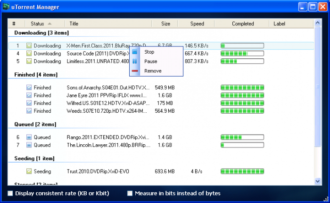Click the red Remove icon in context menu
Image resolution: width=330 pixels, height=203 pixels.
[135, 71]
